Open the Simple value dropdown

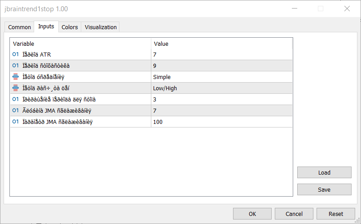pos(222,77)
